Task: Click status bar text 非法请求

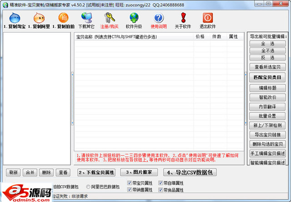Action: [80, 196]
